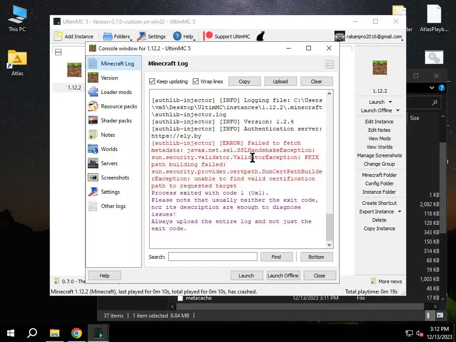This screenshot has height=342, width=456.
Task: Open the Notes page icon
Action: point(93,134)
